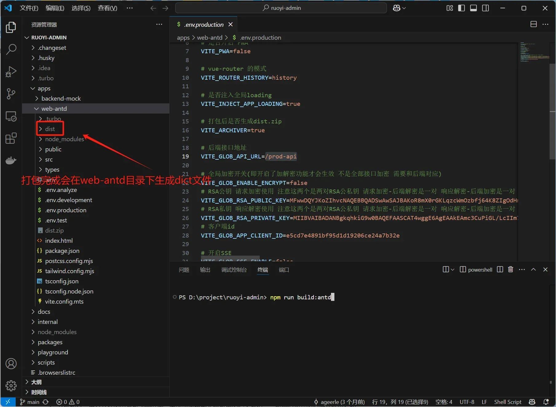Click the Shell Script language mode button

pyautogui.click(x=507, y=402)
